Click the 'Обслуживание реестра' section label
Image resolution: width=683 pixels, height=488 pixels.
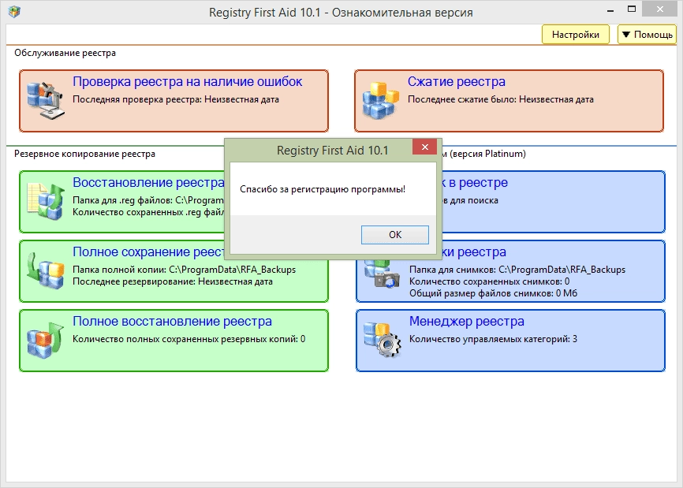pos(65,53)
